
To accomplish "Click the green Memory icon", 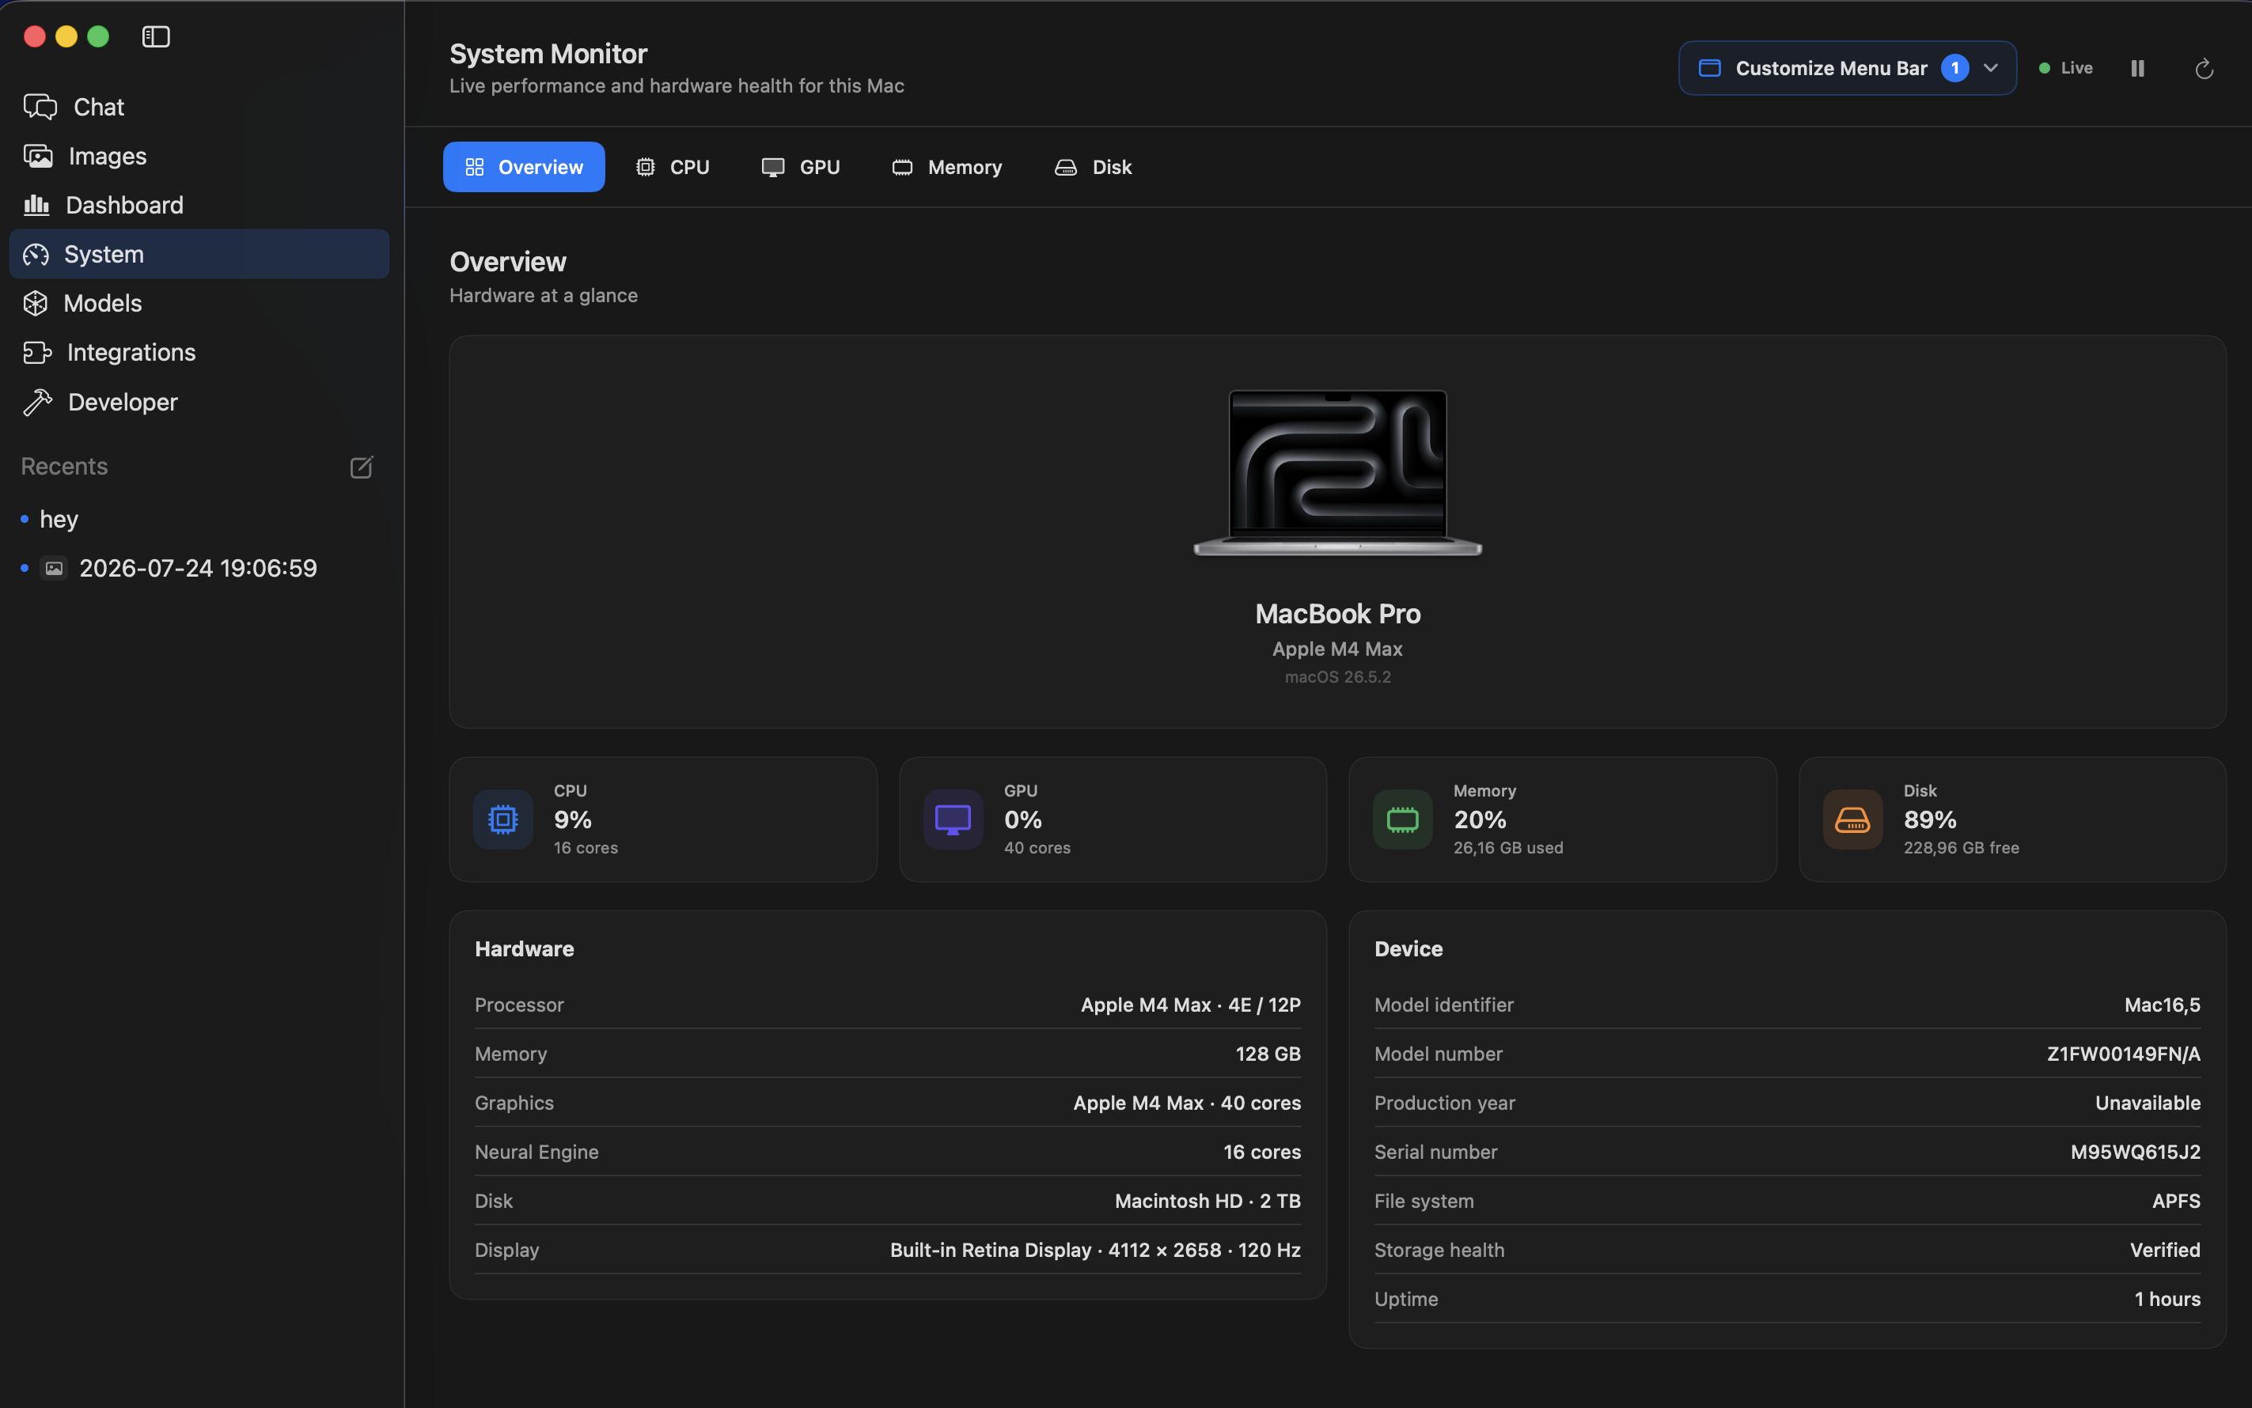I will tap(1403, 819).
